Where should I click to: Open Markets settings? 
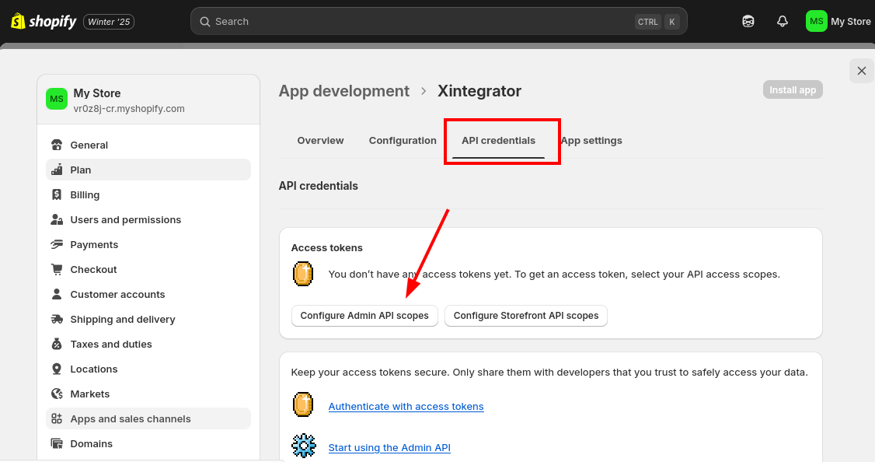(148, 394)
